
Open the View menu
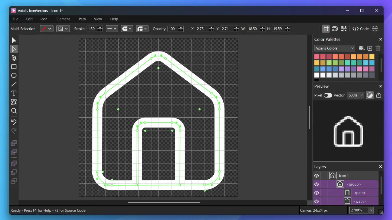click(98, 19)
